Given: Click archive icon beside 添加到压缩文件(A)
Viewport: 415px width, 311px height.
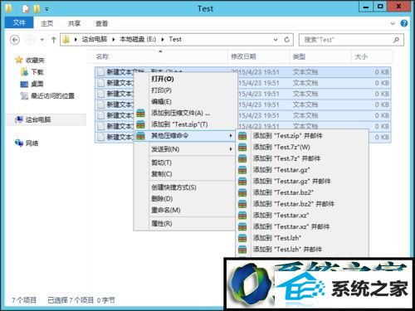Looking at the screenshot, I should [x=140, y=113].
